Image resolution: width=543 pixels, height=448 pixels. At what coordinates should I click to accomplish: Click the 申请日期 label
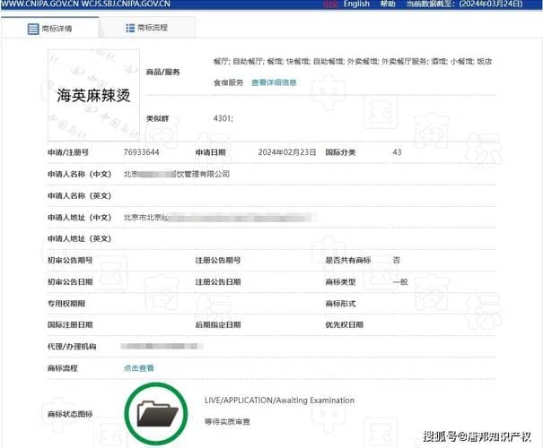[211, 152]
